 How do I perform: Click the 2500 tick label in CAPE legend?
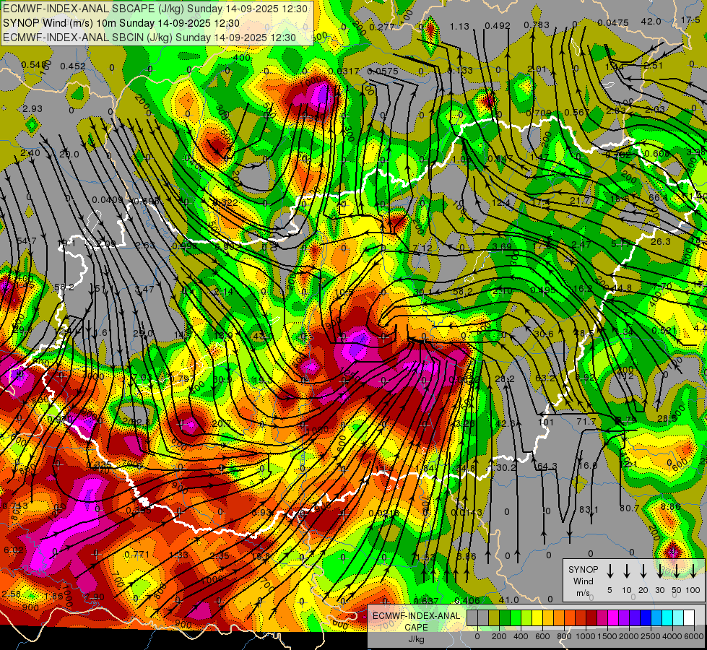click(x=650, y=636)
